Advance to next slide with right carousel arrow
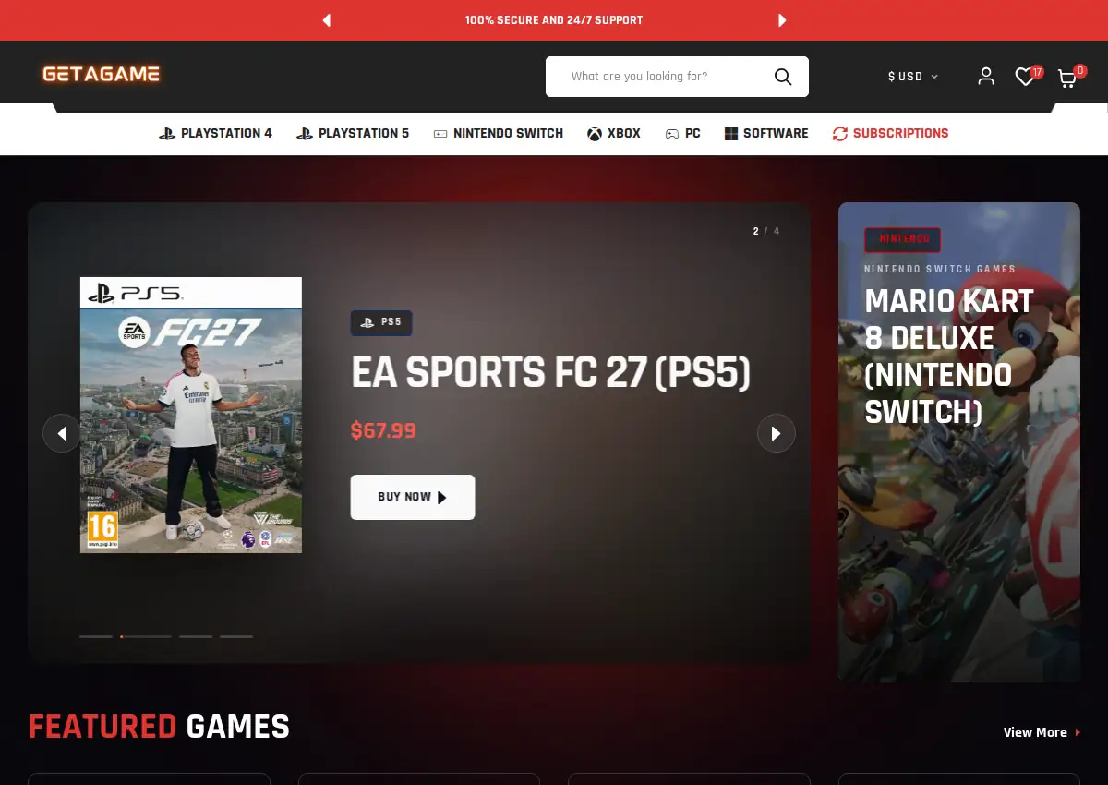Screen dimensions: 1108x785 pyautogui.click(x=777, y=433)
